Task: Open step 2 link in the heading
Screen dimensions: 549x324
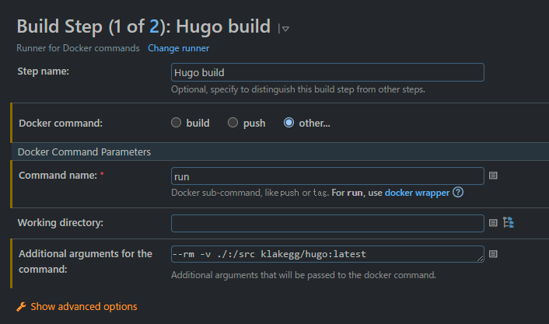Action: click(153, 26)
